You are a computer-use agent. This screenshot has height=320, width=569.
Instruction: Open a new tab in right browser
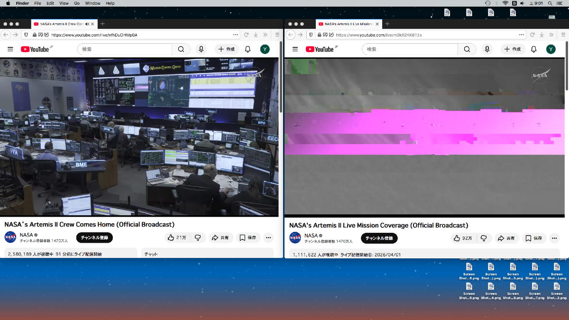387,24
